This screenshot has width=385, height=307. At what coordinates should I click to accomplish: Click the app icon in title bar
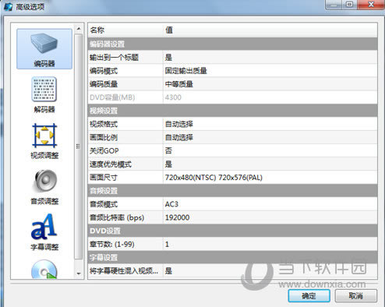pyautogui.click(x=8, y=6)
